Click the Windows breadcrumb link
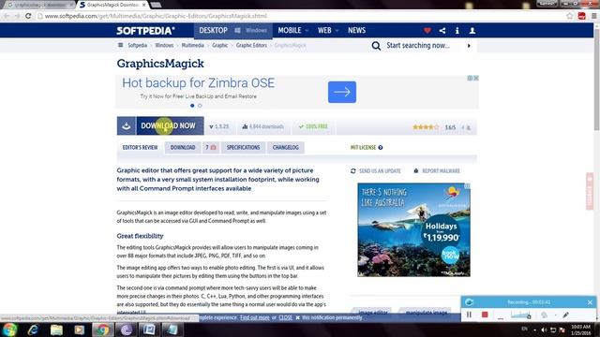 coord(164,45)
